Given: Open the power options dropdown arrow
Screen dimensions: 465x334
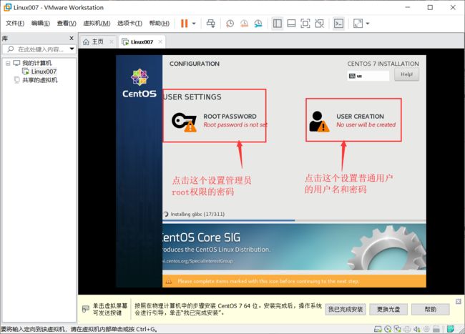Looking at the screenshot, I should click(194, 24).
